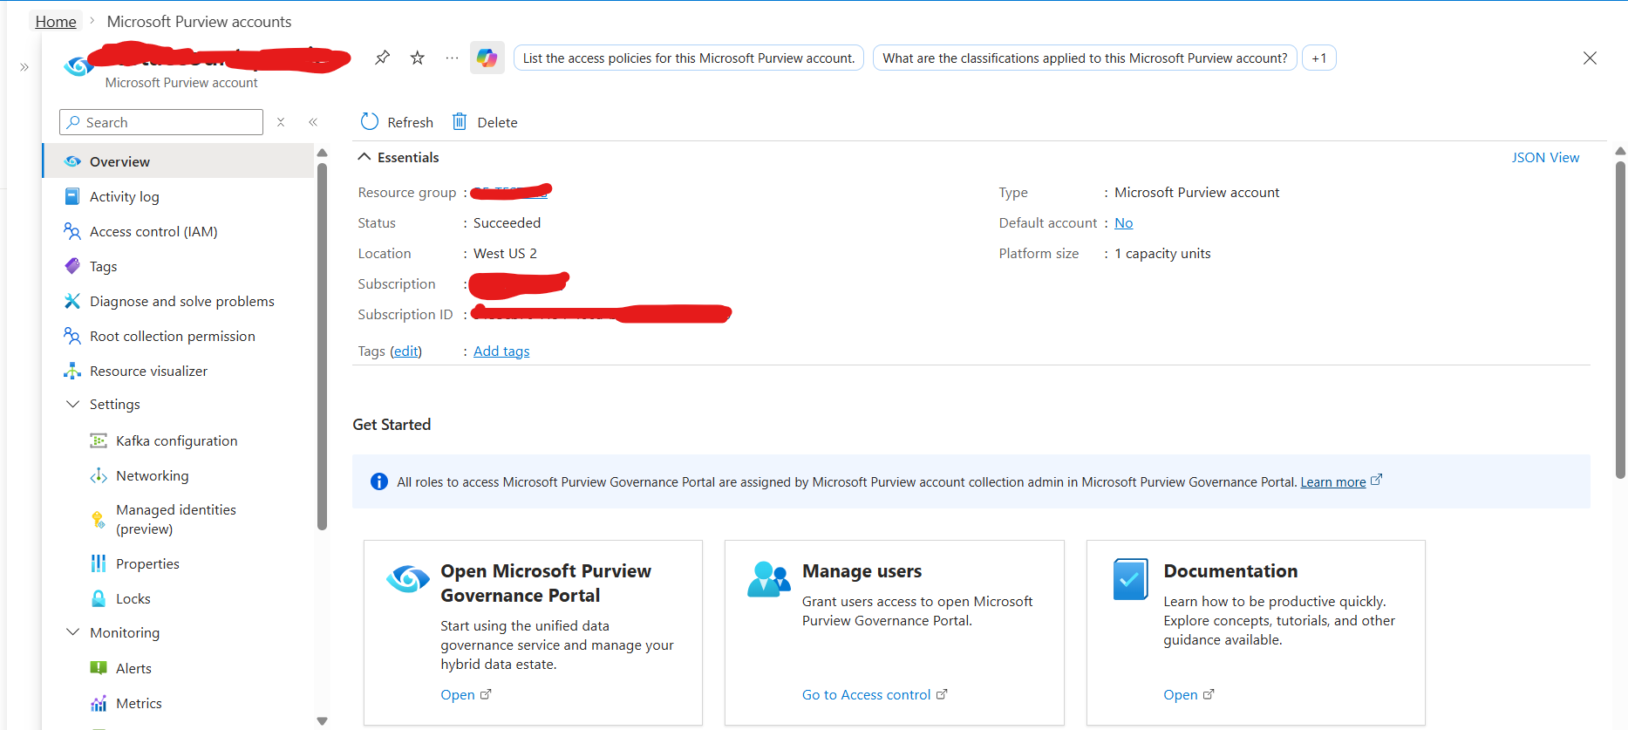The image size is (1628, 730).
Task: Click the Refresh toolbar icon
Action: coord(370,121)
